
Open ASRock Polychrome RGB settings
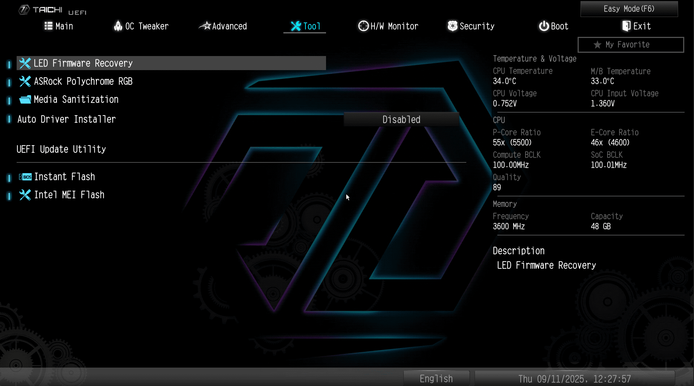tap(83, 81)
